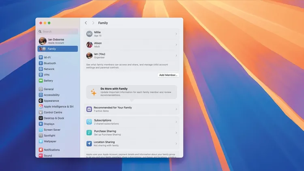
Task: Click the Purchase Sharing icon
Action: point(89,133)
